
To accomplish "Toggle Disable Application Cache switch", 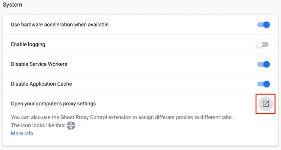I will pyautogui.click(x=263, y=84).
